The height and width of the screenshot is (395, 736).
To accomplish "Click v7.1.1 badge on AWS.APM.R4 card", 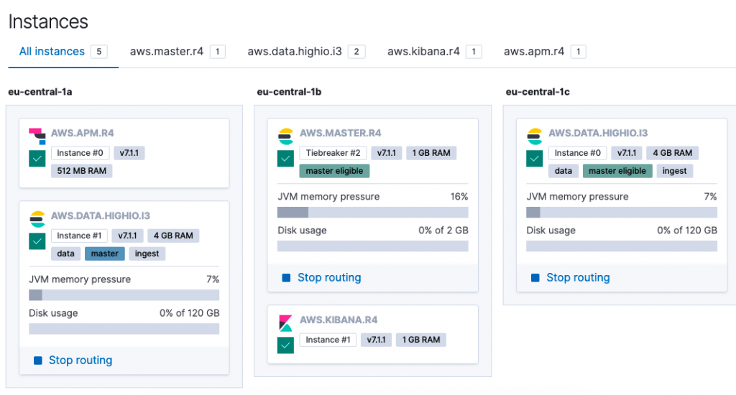I will point(129,153).
